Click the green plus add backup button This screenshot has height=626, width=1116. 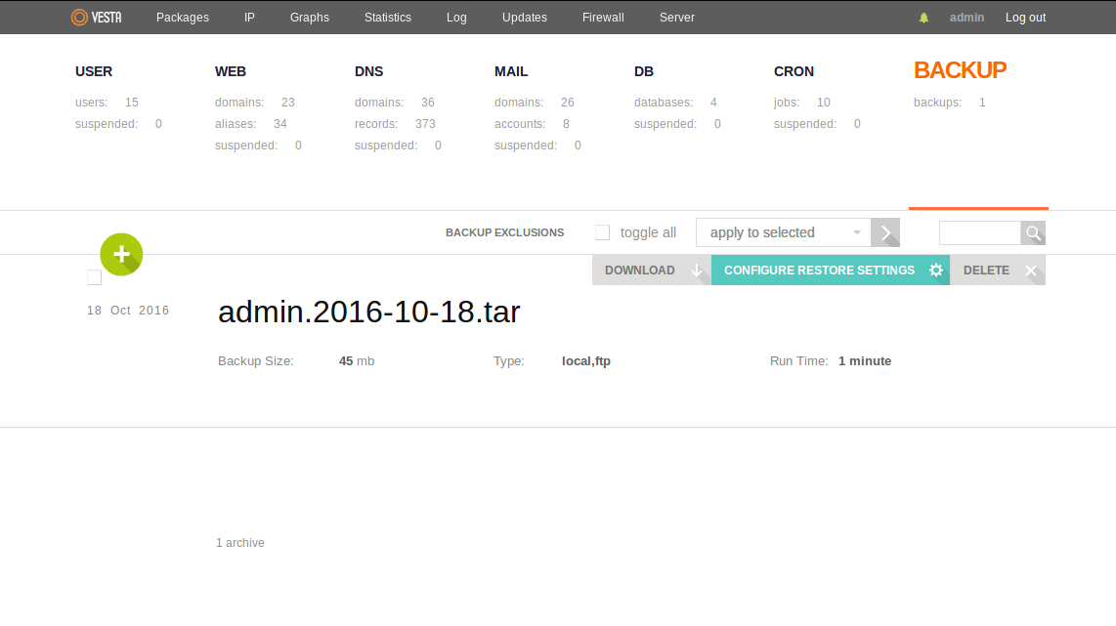[x=121, y=254]
